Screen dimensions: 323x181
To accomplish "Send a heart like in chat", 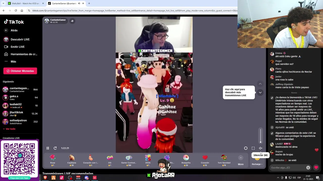I will 316,167.
